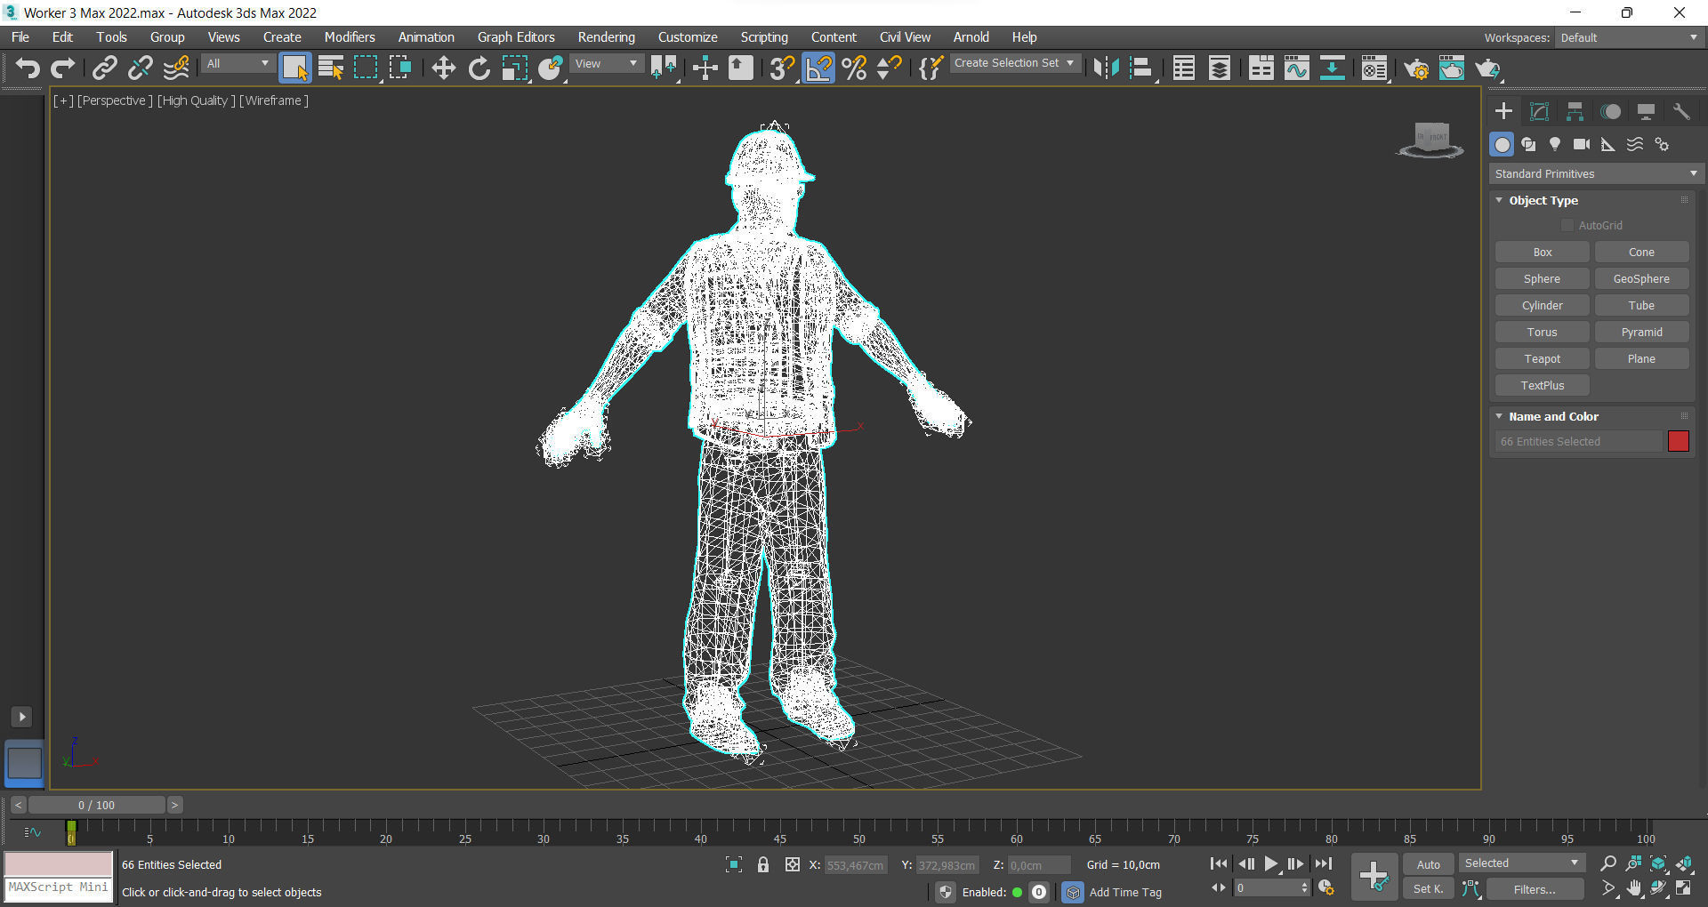
Task: Switch to the Modify panel tab
Action: click(x=1539, y=111)
